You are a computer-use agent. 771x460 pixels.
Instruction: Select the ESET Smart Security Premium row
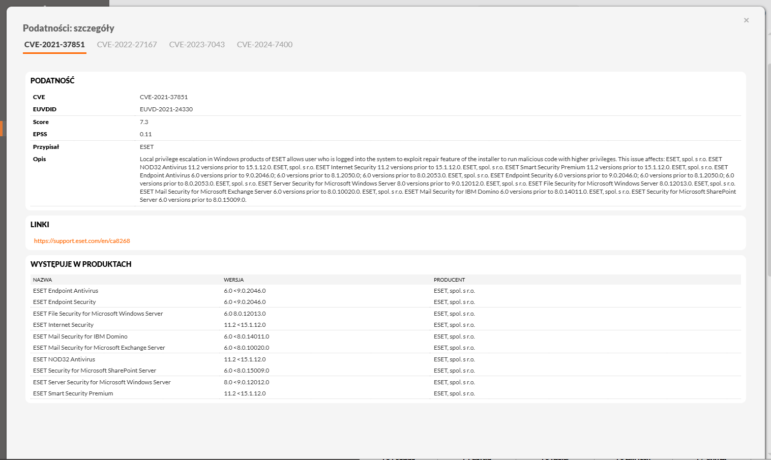[385, 393]
